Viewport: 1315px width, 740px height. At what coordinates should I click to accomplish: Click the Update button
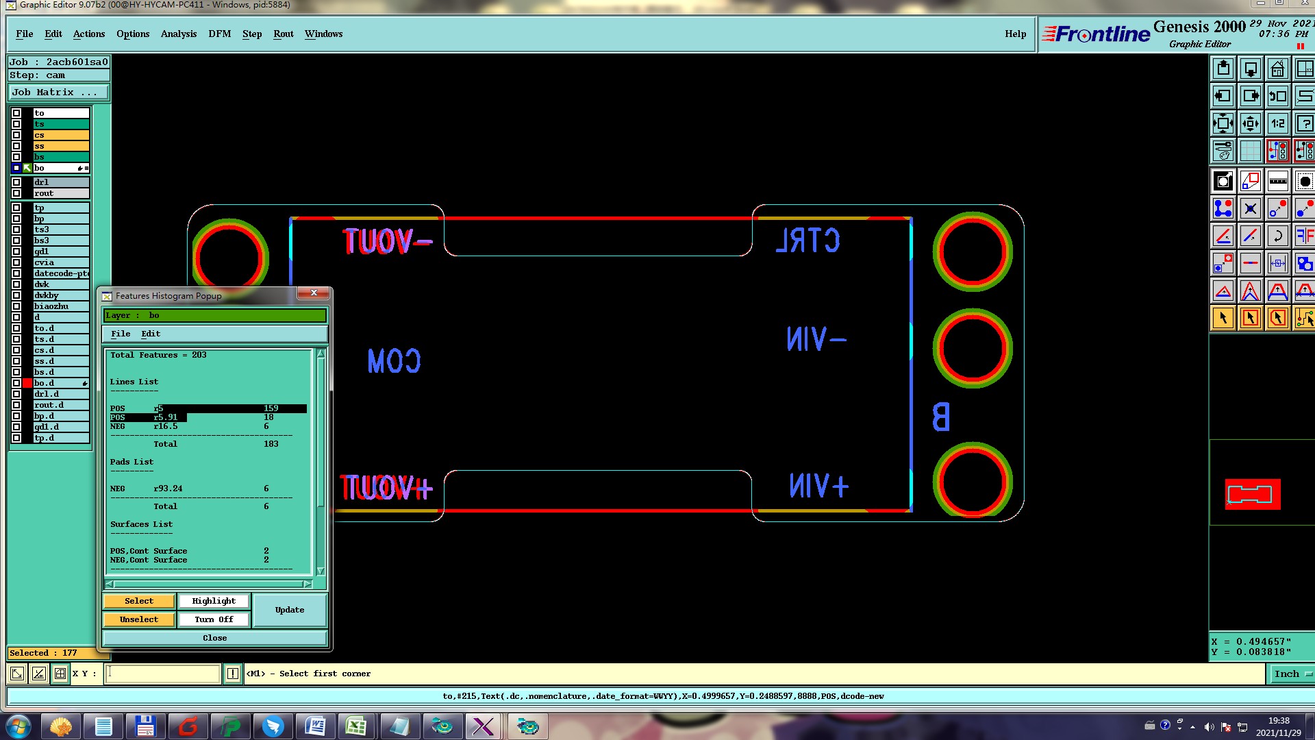290,610
